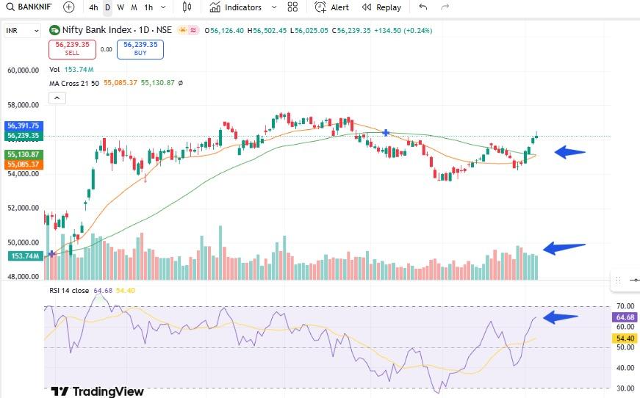The height and width of the screenshot is (398, 640).
Task: Click the close value C56,239.35 in header
Action: [x=351, y=31]
